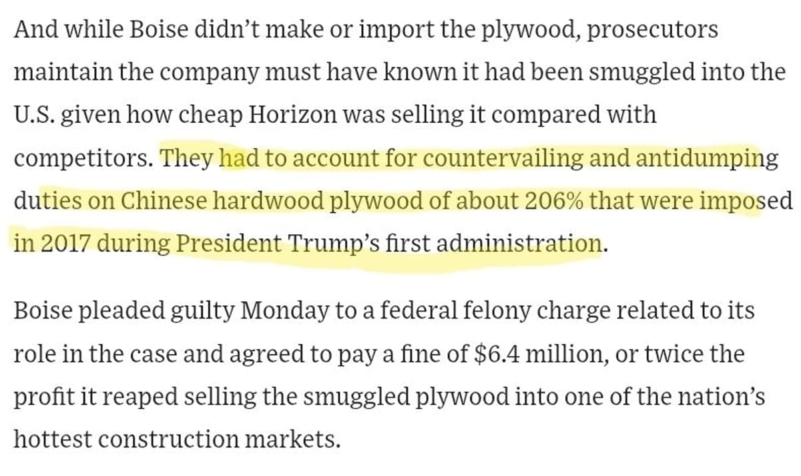Click the highlighted word "antidumping"
801x476 pixels.
pos(706,158)
